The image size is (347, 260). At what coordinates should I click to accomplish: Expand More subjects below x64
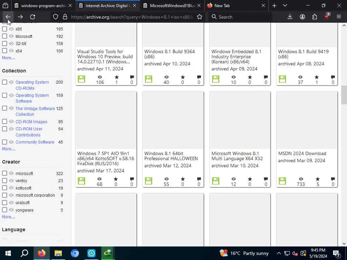(x=8, y=58)
